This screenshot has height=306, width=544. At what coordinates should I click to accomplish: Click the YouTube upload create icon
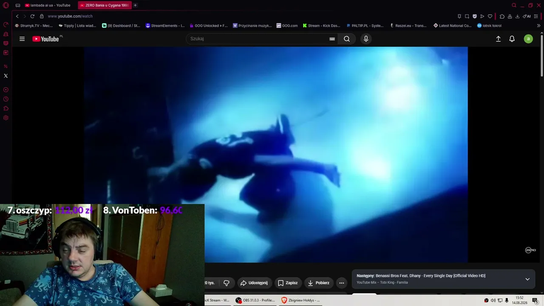pos(499,39)
